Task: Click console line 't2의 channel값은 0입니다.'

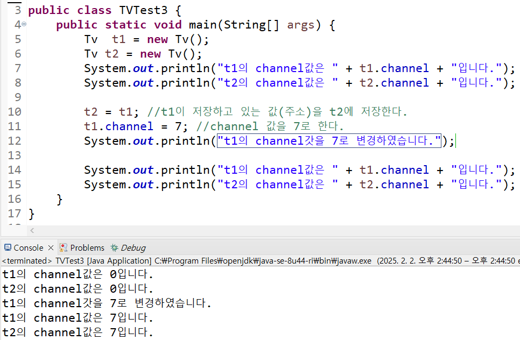Action: (x=78, y=289)
